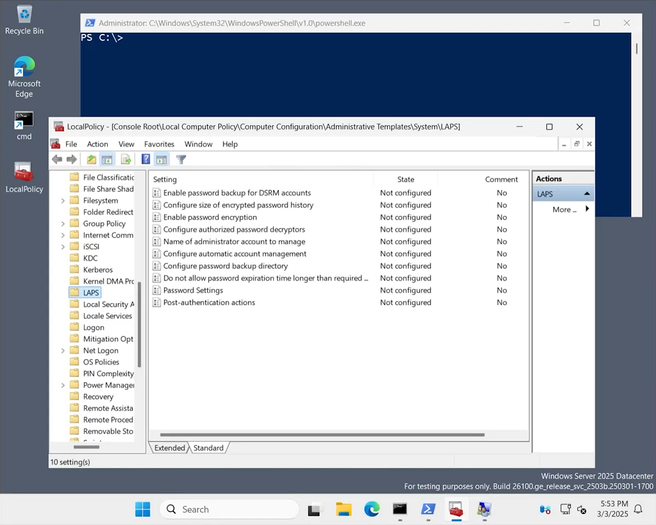
Task: Click the horizontal scrollbar in settings list
Action: pyautogui.click(x=322, y=434)
